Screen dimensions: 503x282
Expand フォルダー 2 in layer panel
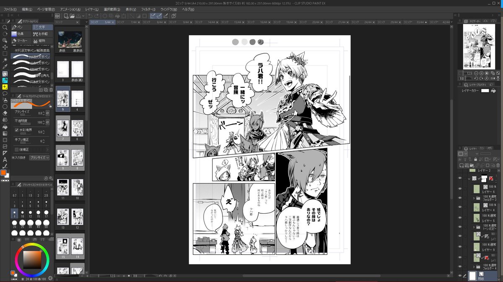474,198
